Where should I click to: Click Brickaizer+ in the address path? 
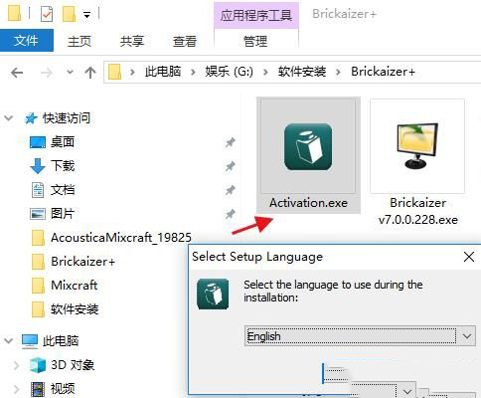[383, 72]
